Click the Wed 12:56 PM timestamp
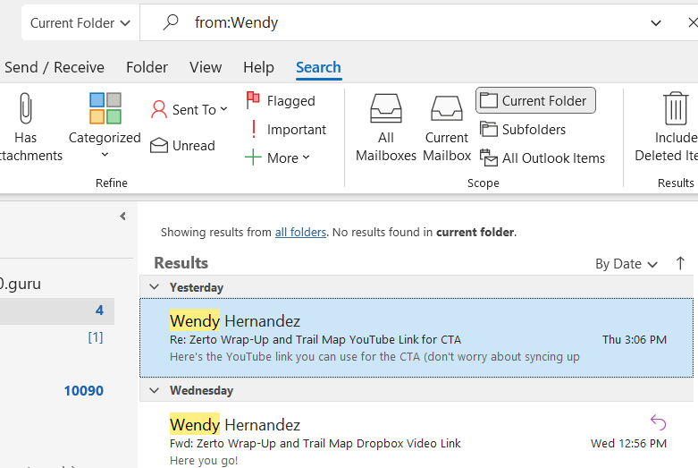This screenshot has height=468, width=698. click(x=628, y=444)
